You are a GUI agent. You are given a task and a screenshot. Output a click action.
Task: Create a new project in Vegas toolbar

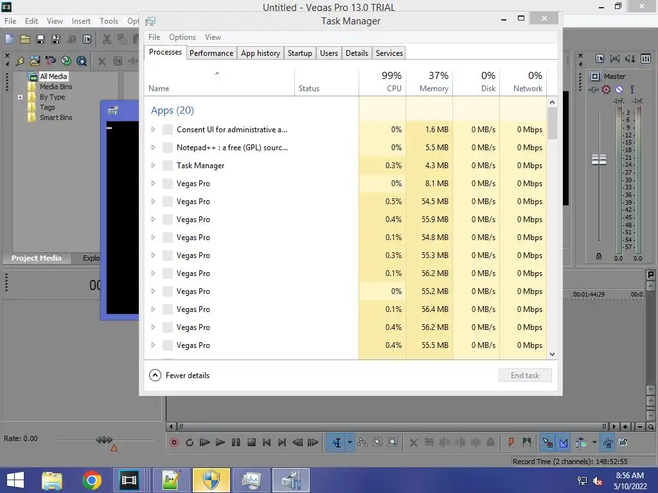9,39
